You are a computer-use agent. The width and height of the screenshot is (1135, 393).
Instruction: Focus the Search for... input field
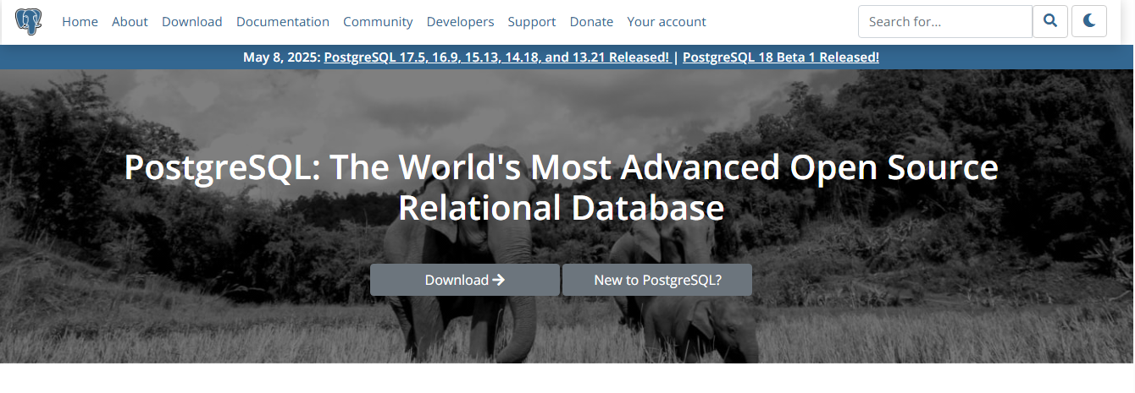[x=945, y=21]
